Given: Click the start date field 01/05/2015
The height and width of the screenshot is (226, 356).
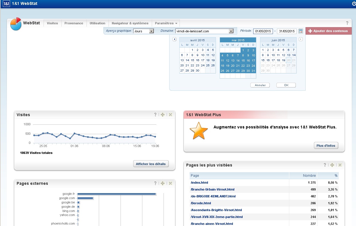Looking at the screenshot, I should point(263,31).
